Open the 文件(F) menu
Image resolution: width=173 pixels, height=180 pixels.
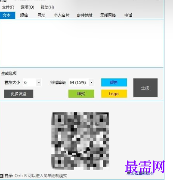(x=8, y=7)
